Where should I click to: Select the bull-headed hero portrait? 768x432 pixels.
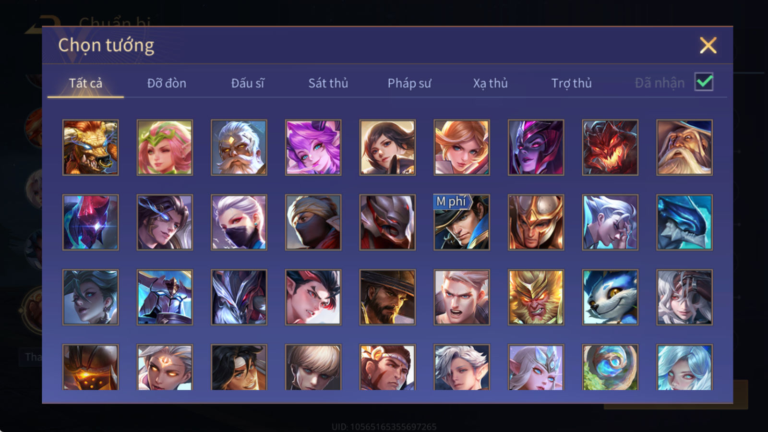[x=90, y=147]
